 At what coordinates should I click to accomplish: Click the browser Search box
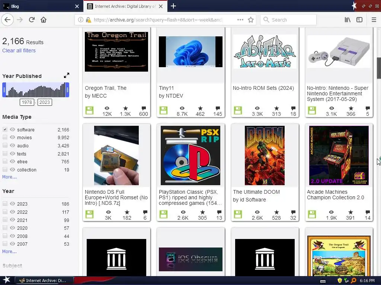(288, 20)
